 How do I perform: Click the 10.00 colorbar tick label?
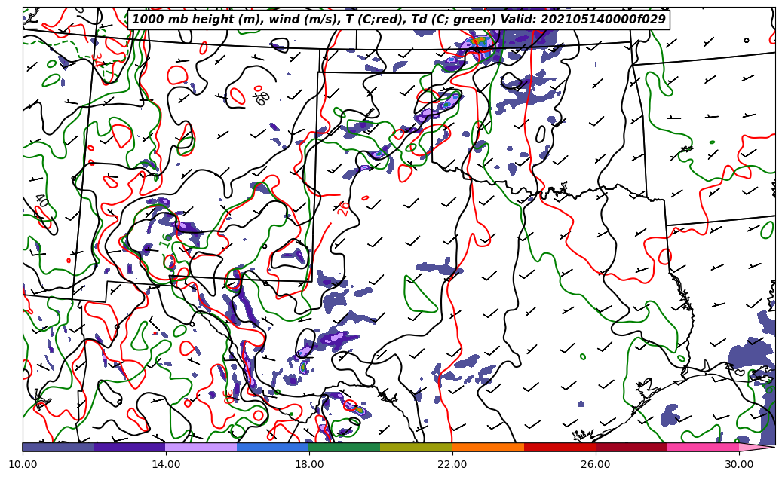23,464
